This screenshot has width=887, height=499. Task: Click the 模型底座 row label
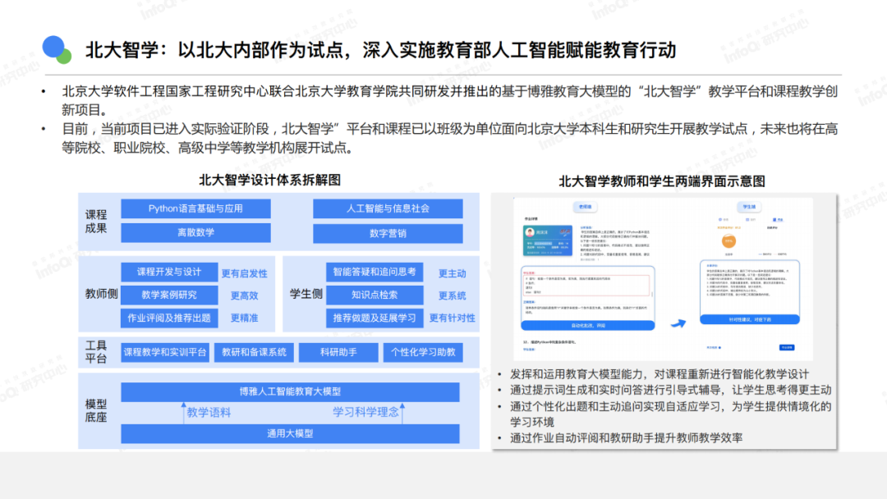[96, 411]
